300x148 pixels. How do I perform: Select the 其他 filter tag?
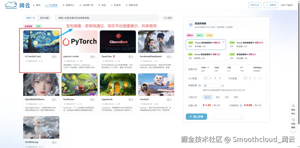tap(38, 26)
